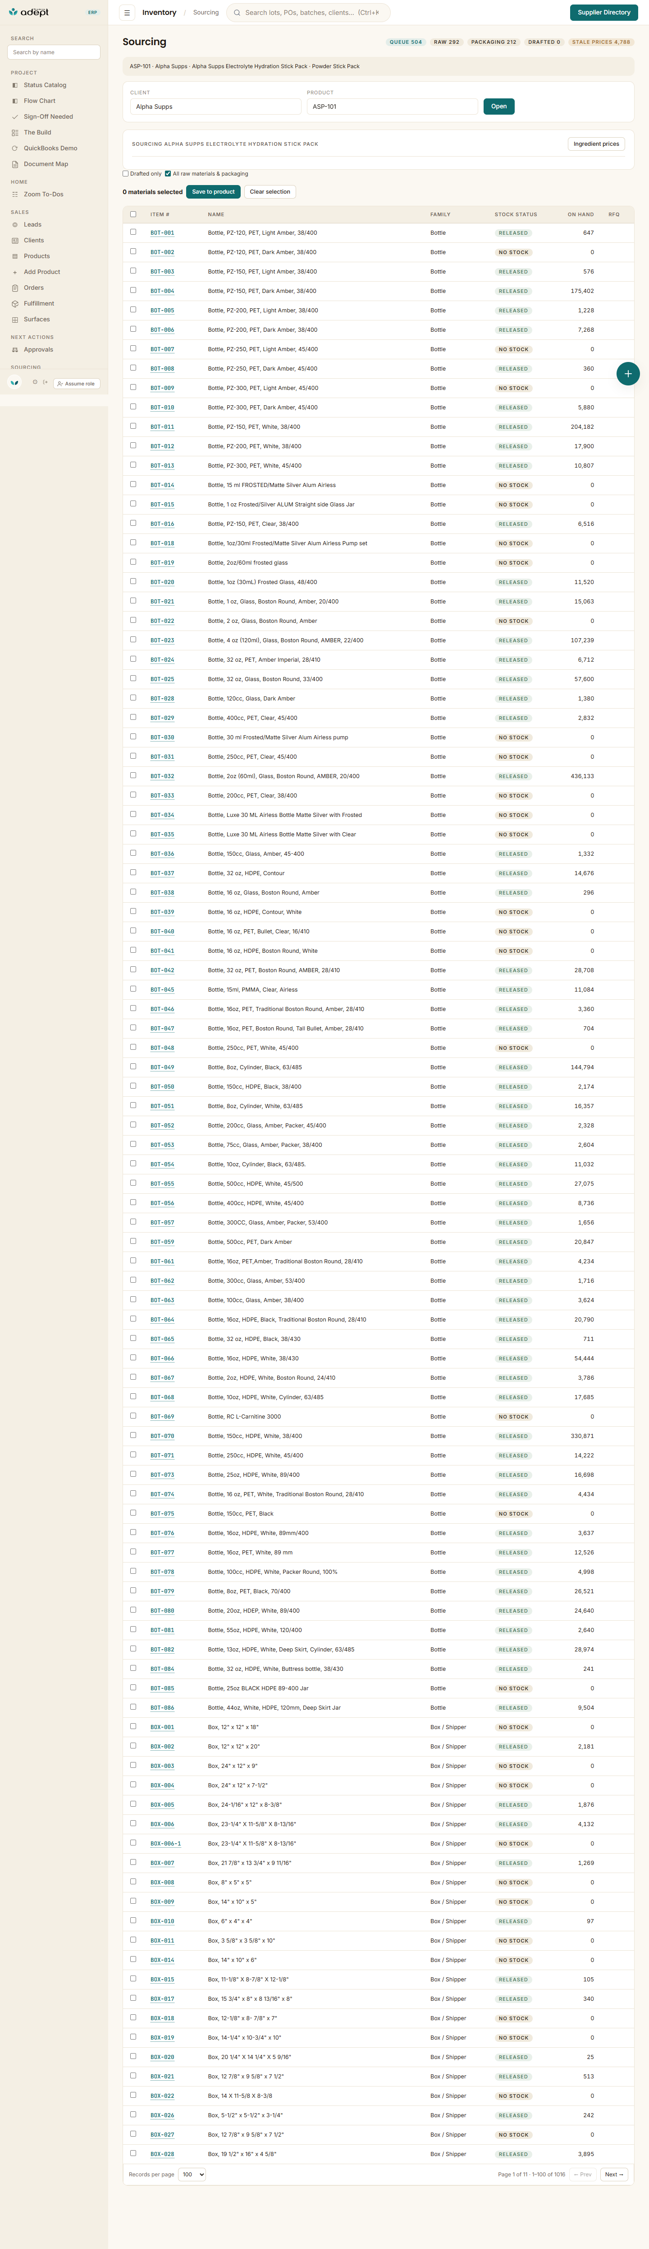Click the green Open button

point(499,107)
